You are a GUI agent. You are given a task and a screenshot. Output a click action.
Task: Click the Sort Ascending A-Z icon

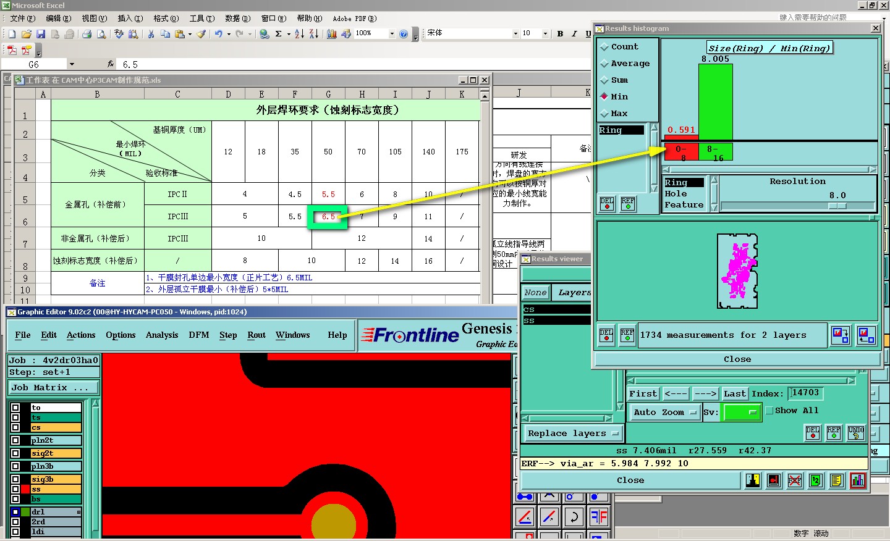pos(299,34)
